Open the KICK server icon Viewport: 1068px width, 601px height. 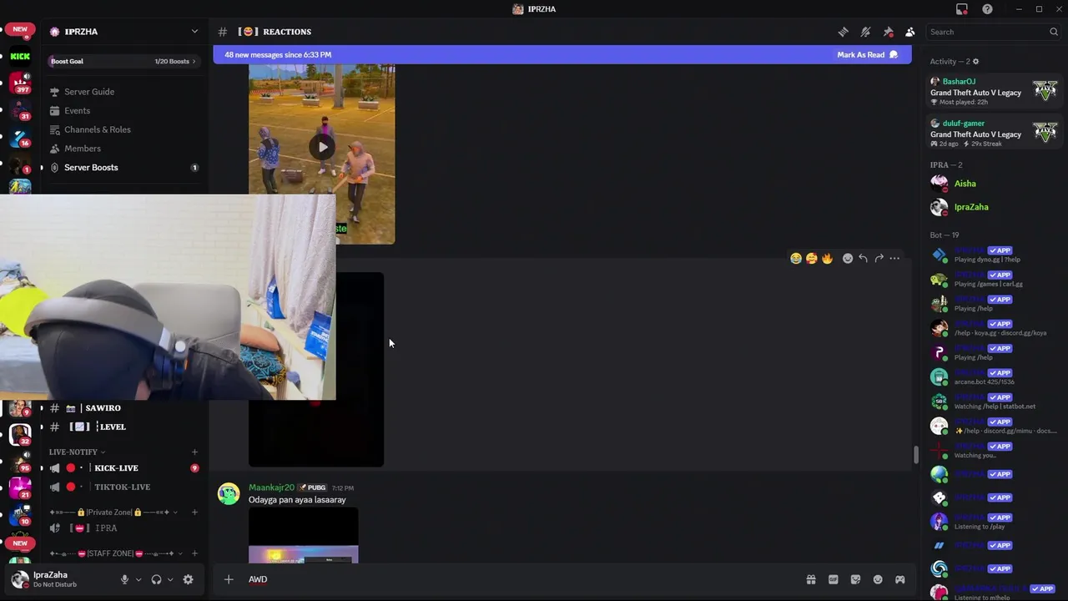pyautogui.click(x=20, y=57)
